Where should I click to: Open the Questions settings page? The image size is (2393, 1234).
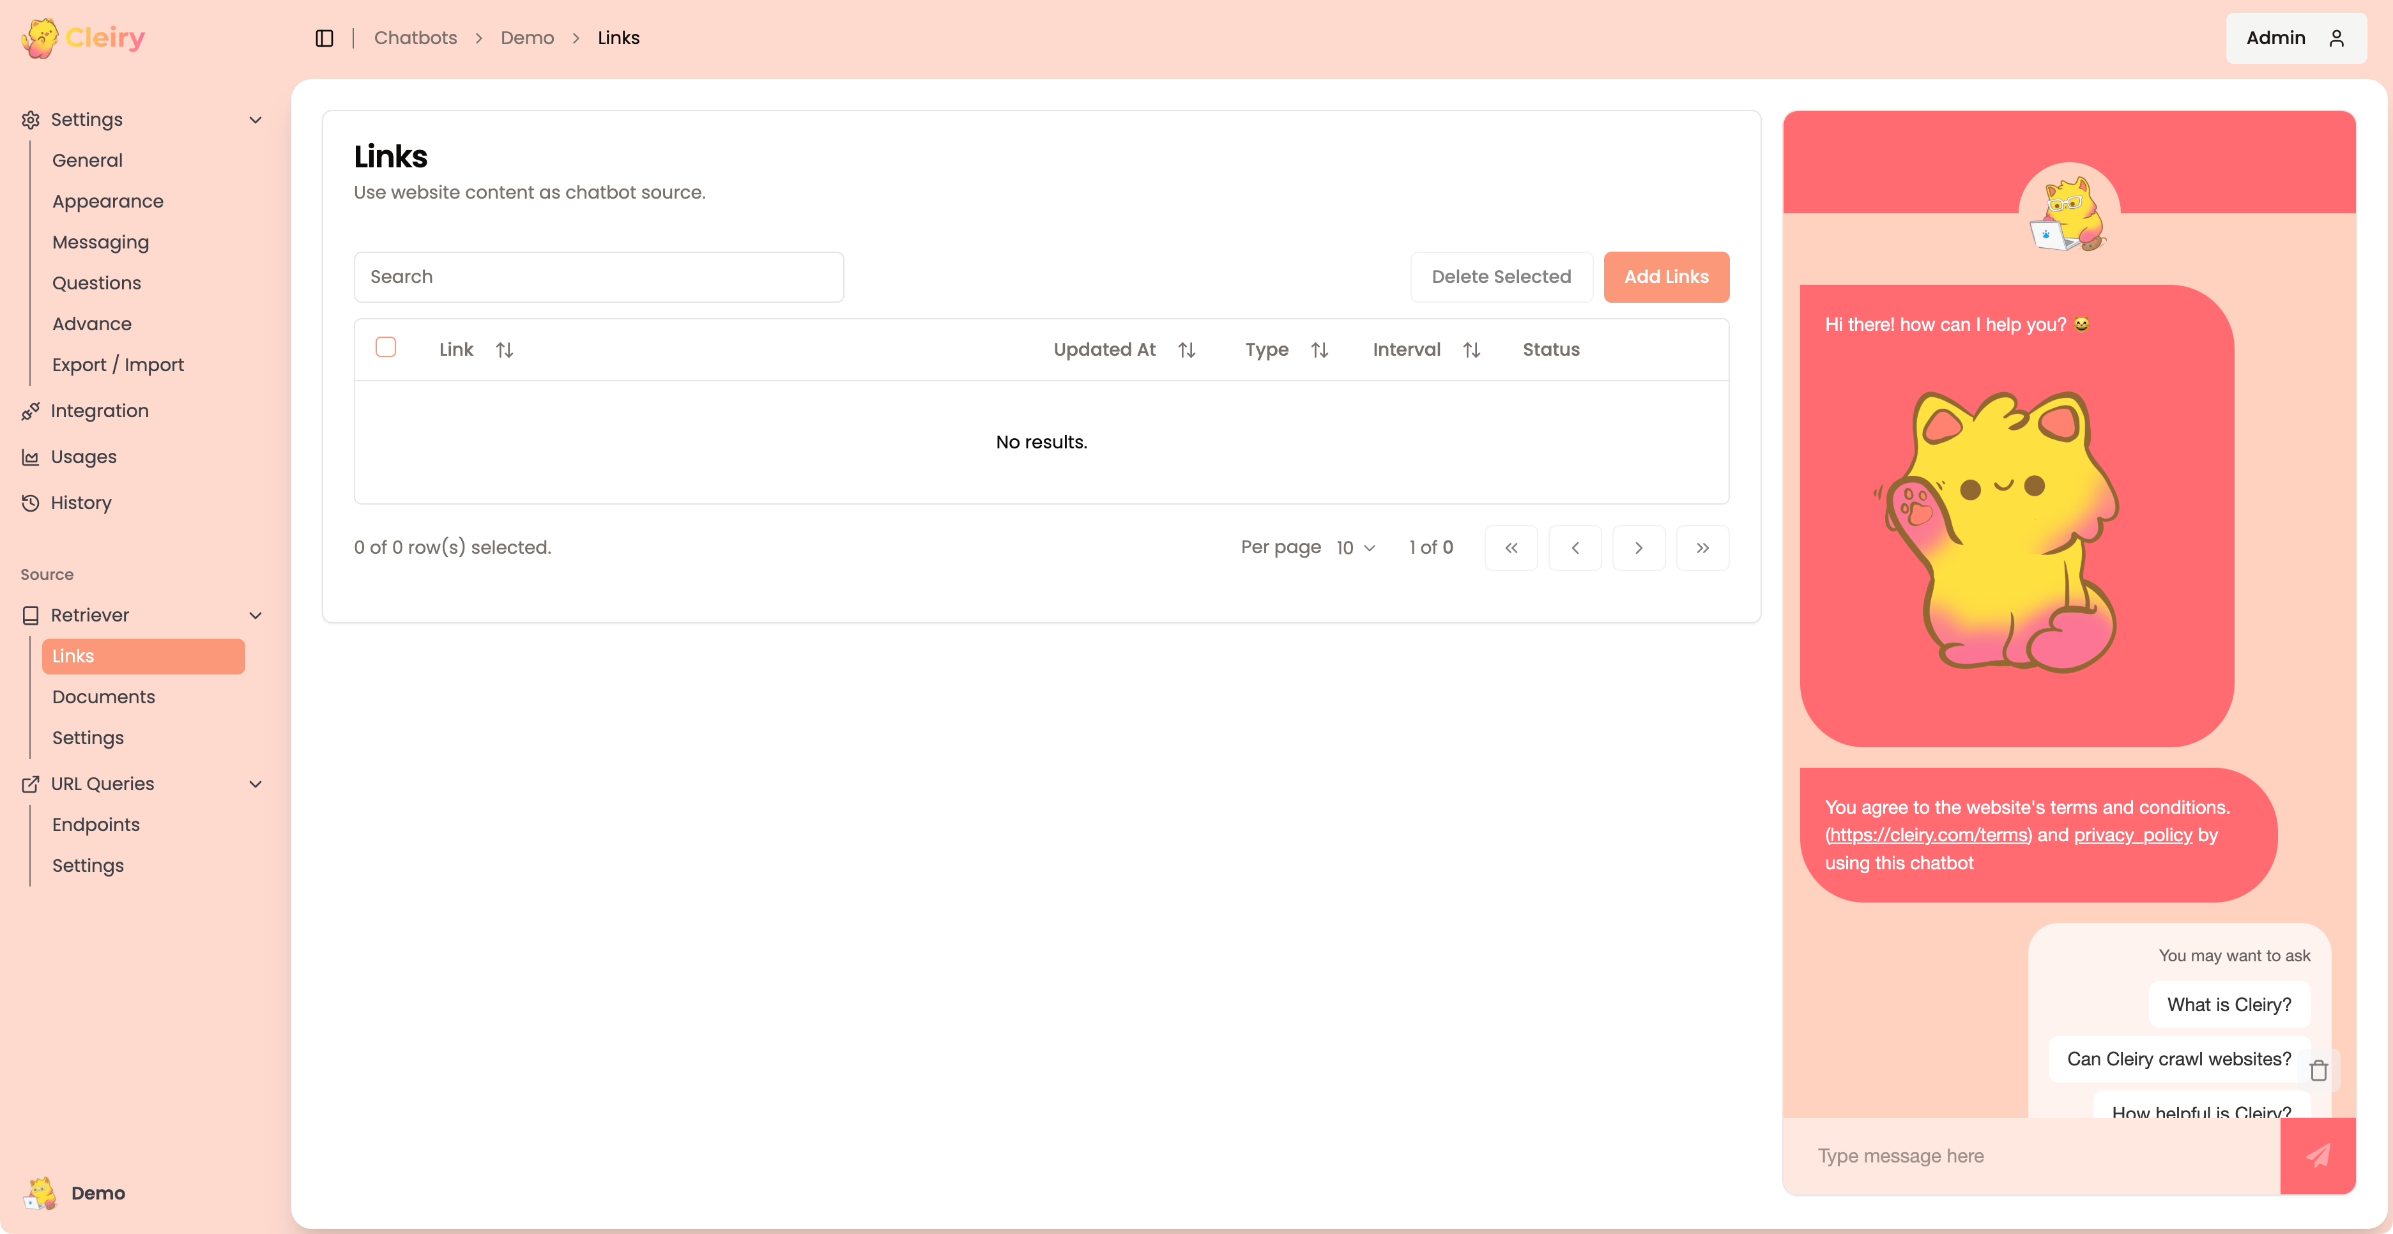coord(96,283)
